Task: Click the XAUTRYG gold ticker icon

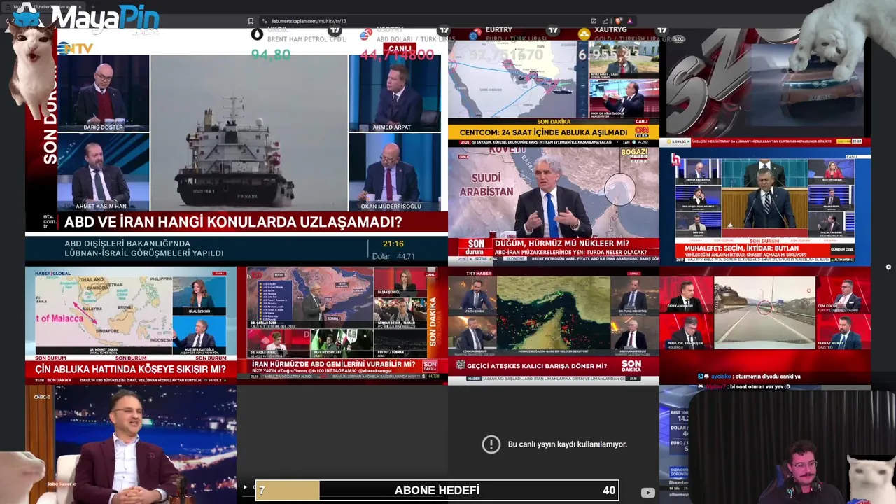Action: [584, 34]
